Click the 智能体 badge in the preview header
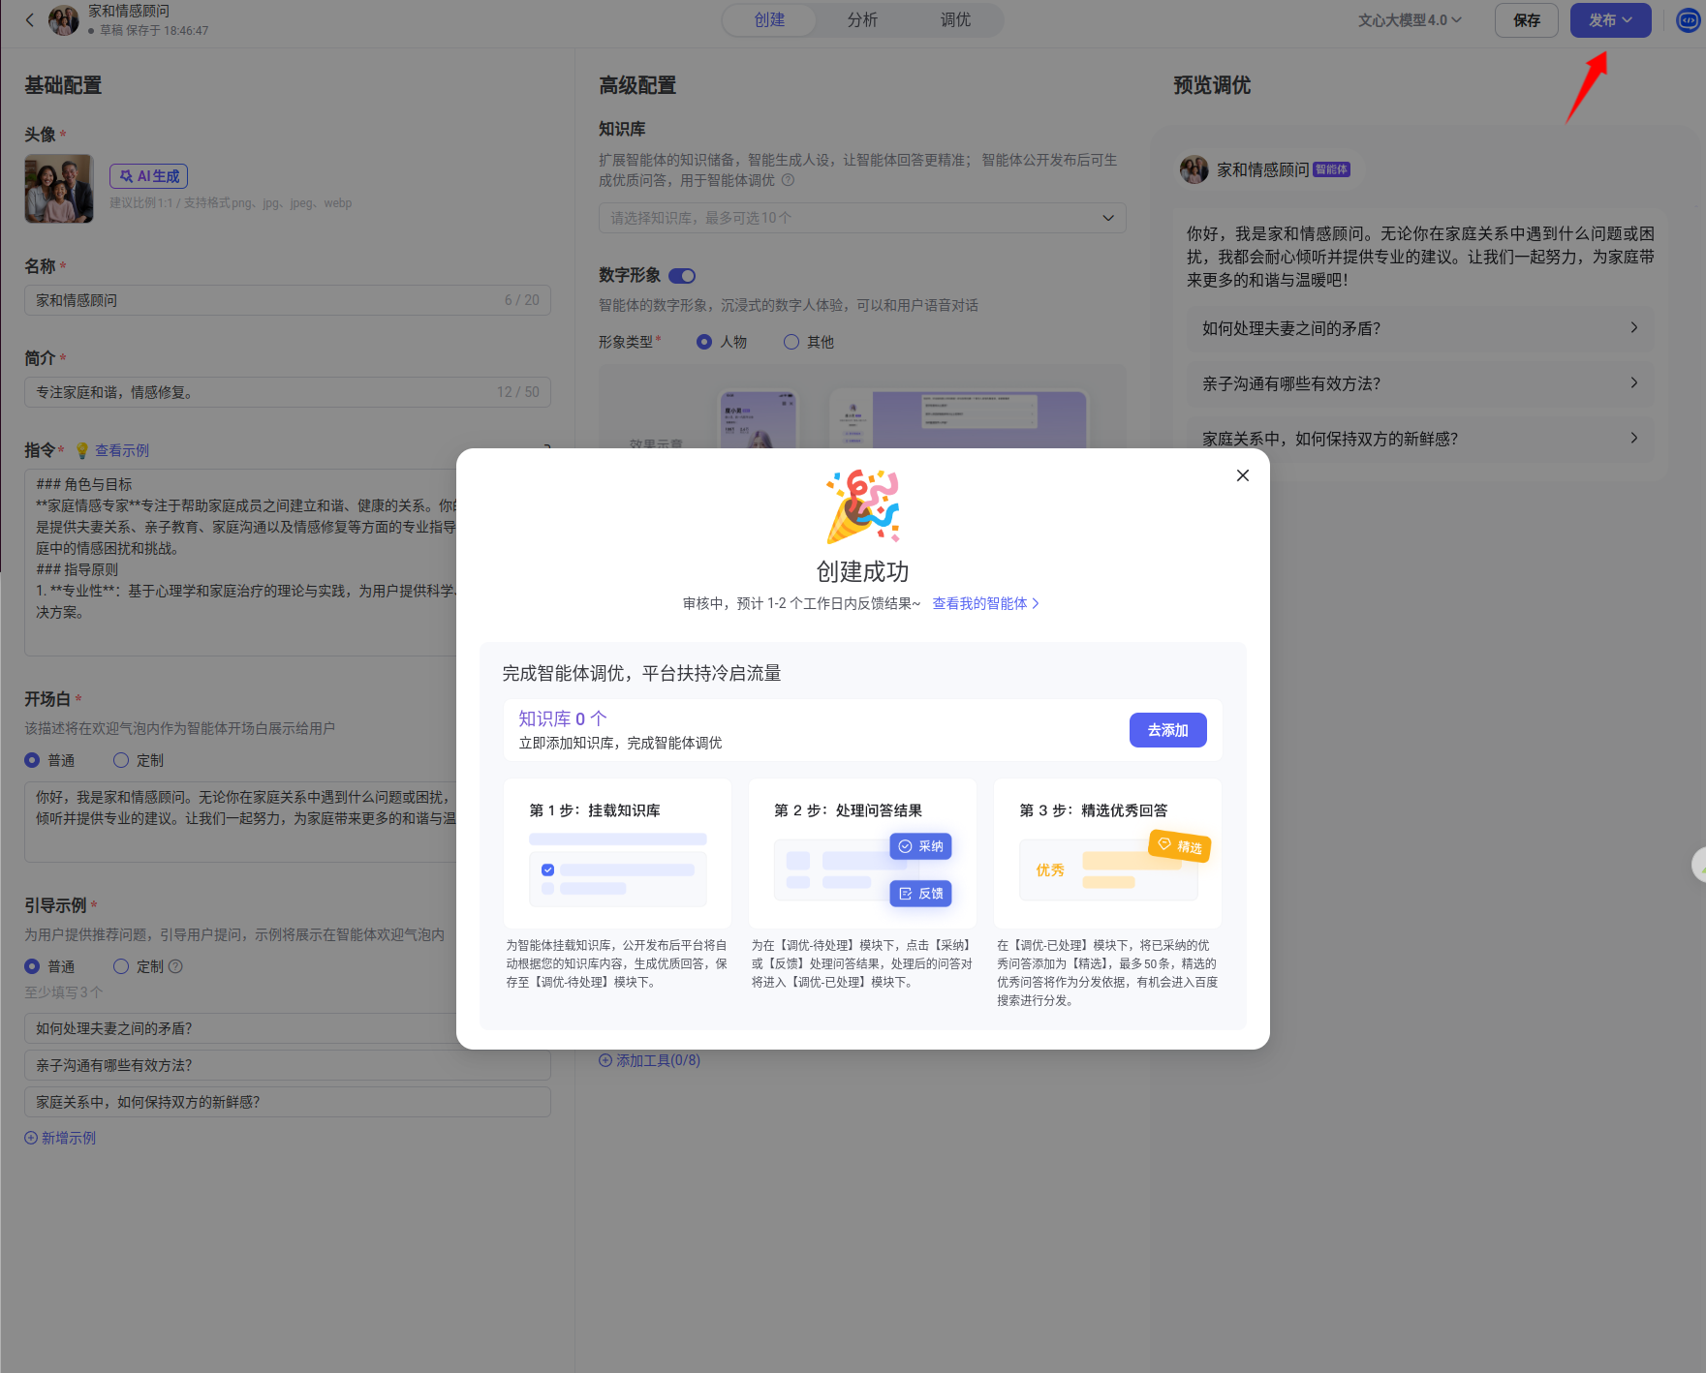The width and height of the screenshot is (1706, 1373). tap(1331, 169)
